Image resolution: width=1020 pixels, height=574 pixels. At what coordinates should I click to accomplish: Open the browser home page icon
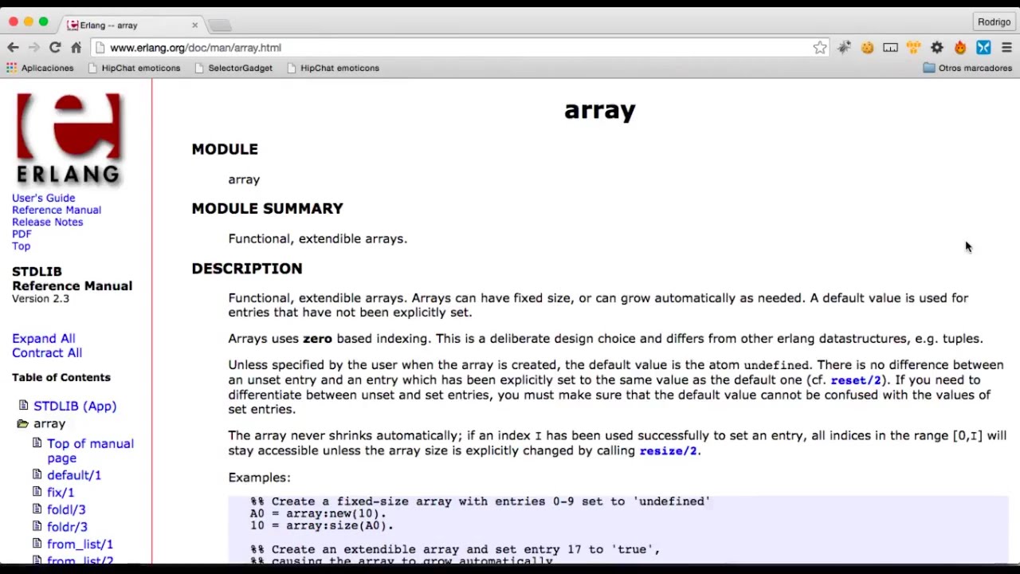pyautogui.click(x=76, y=48)
